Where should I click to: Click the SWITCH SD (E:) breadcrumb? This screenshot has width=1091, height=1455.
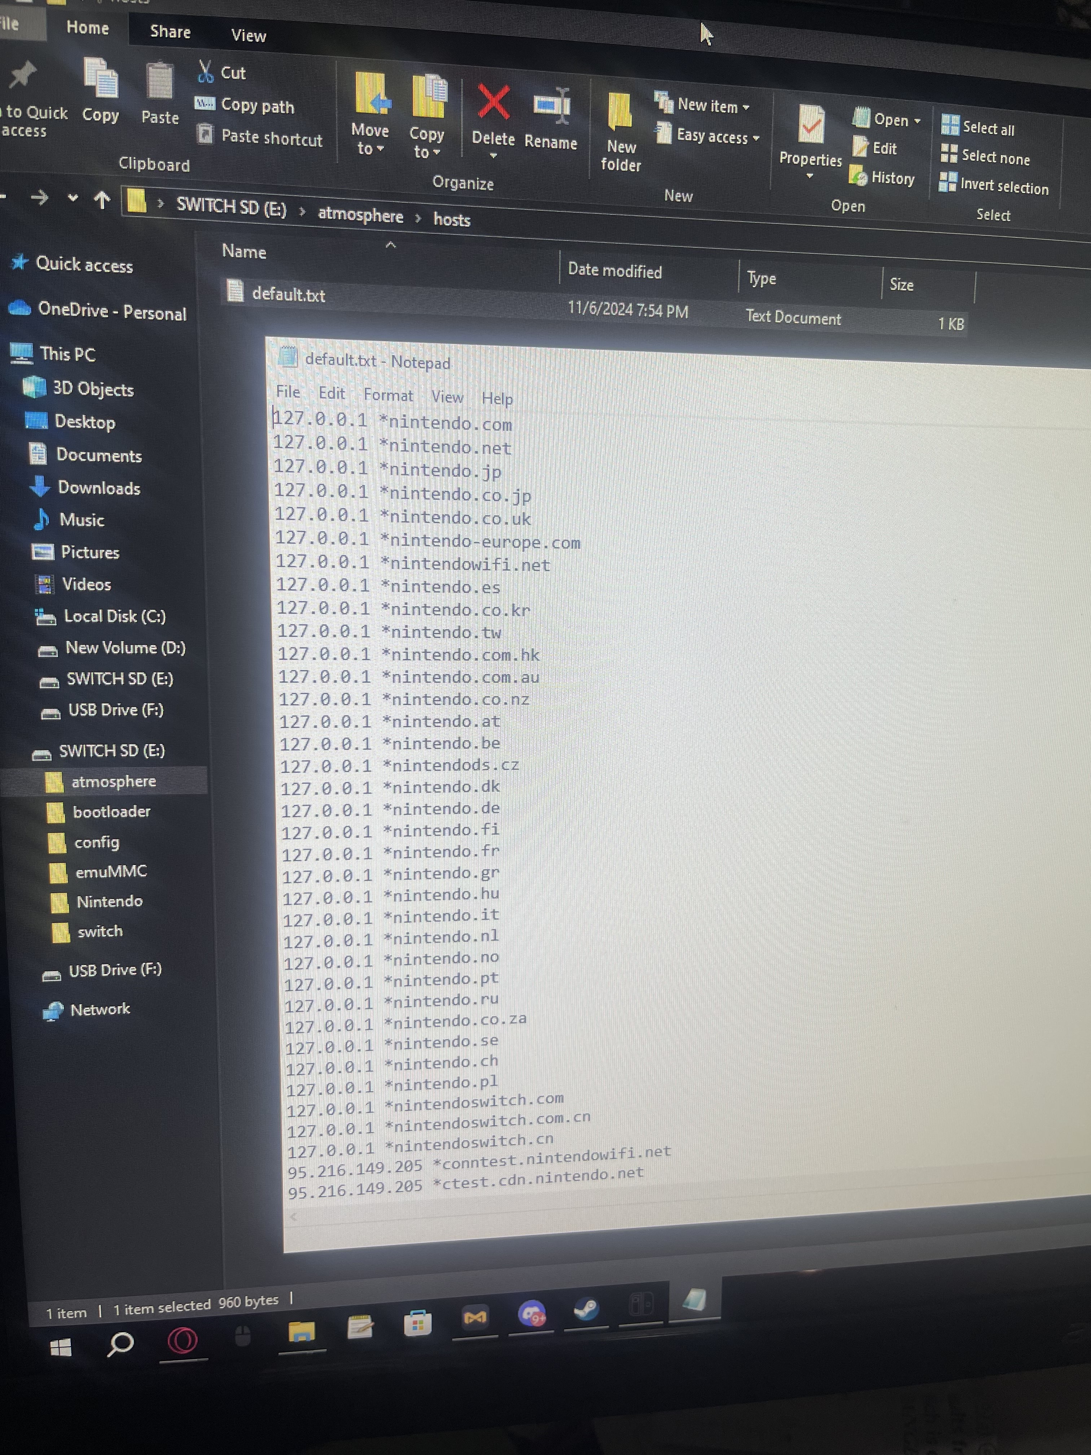pyautogui.click(x=232, y=207)
